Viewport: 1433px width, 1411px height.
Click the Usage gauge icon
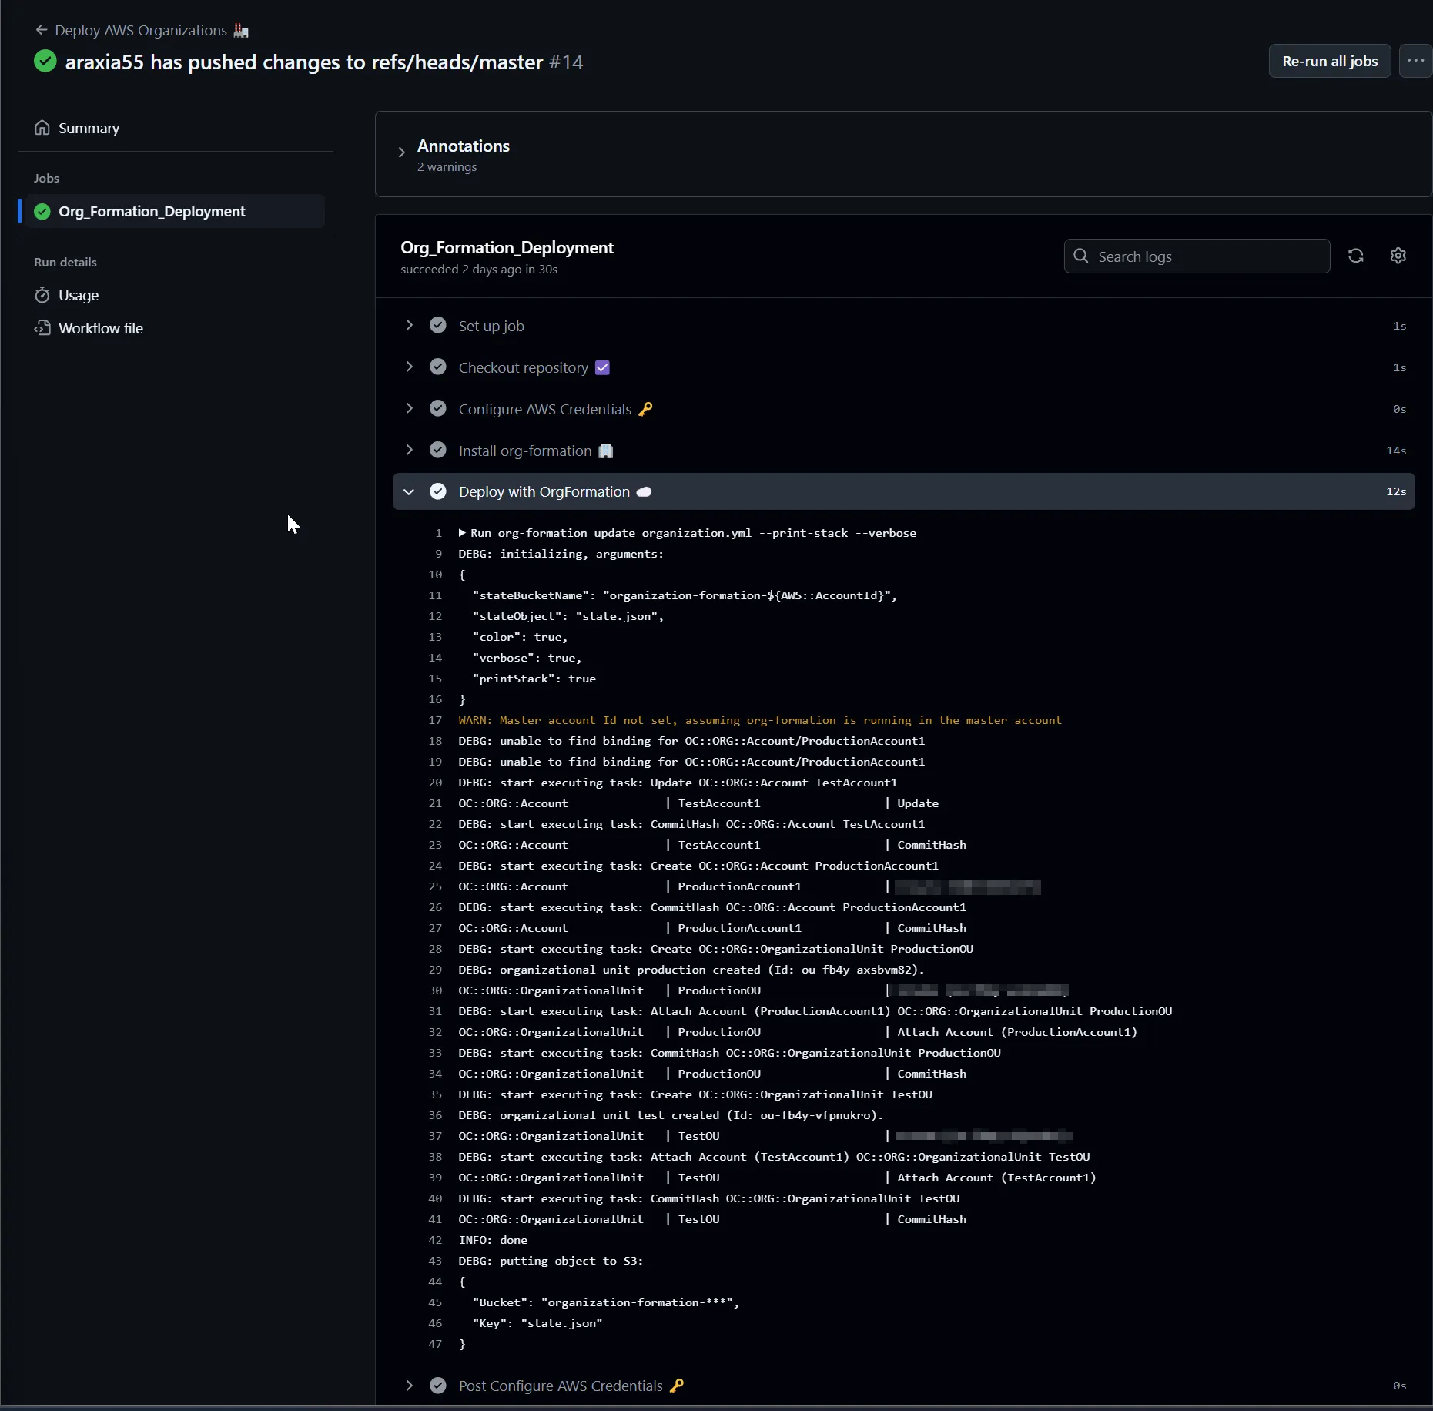point(42,295)
